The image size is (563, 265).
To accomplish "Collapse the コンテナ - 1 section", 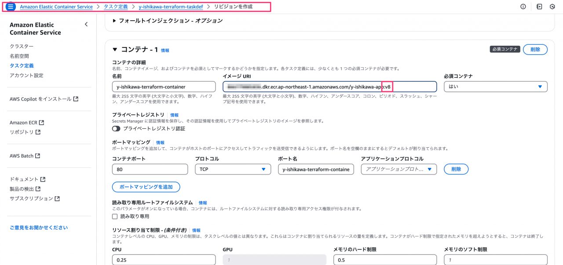I will [115, 50].
